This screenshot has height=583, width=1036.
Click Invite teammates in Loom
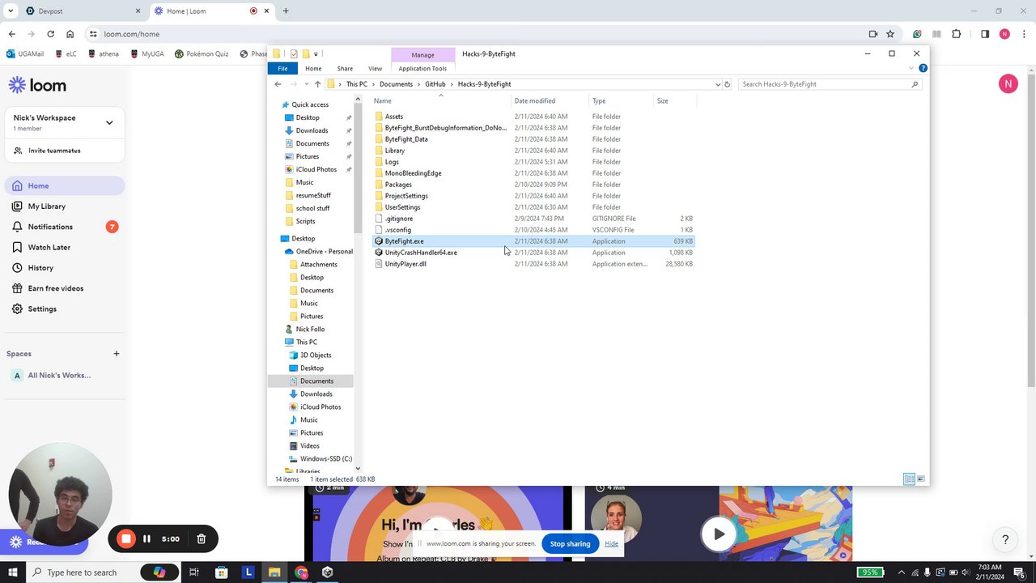54,151
